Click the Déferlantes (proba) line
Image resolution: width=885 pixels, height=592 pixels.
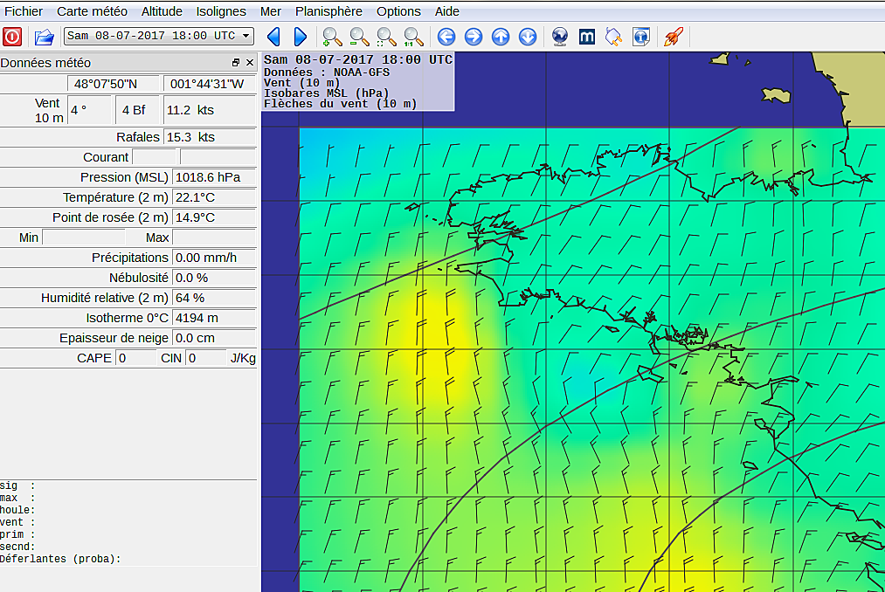(x=60, y=559)
